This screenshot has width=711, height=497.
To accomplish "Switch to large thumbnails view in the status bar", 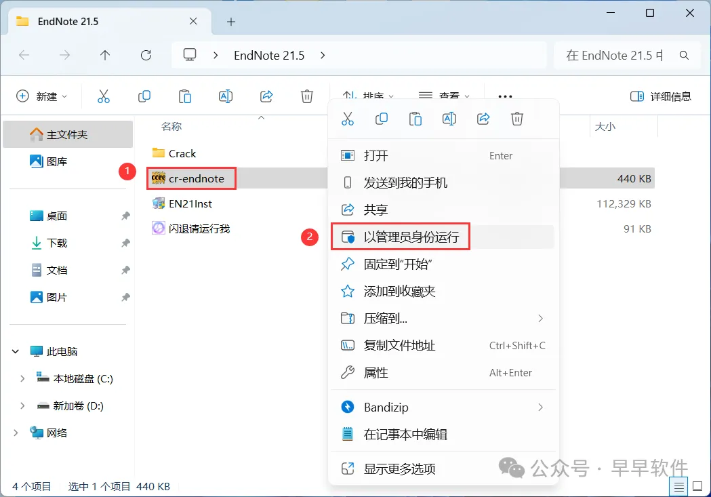I will coord(698,487).
